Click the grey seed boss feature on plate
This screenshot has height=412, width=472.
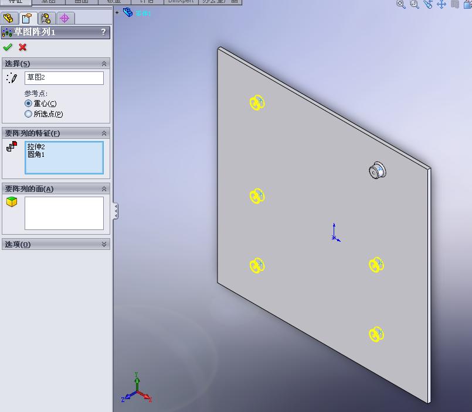[x=378, y=171]
